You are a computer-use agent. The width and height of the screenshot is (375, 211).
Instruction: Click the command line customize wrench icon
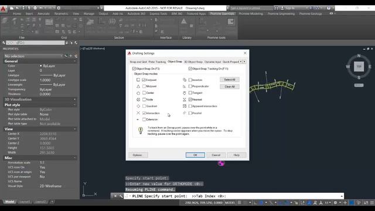tap(121, 196)
